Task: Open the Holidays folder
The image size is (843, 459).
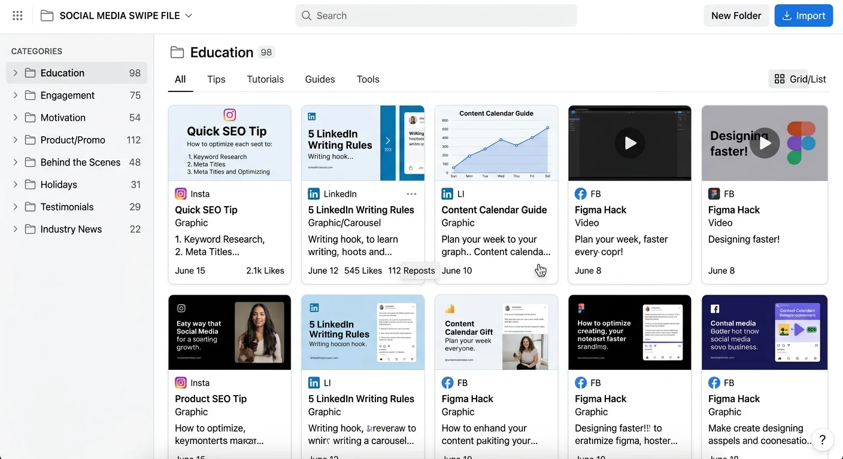Action: coord(77,184)
